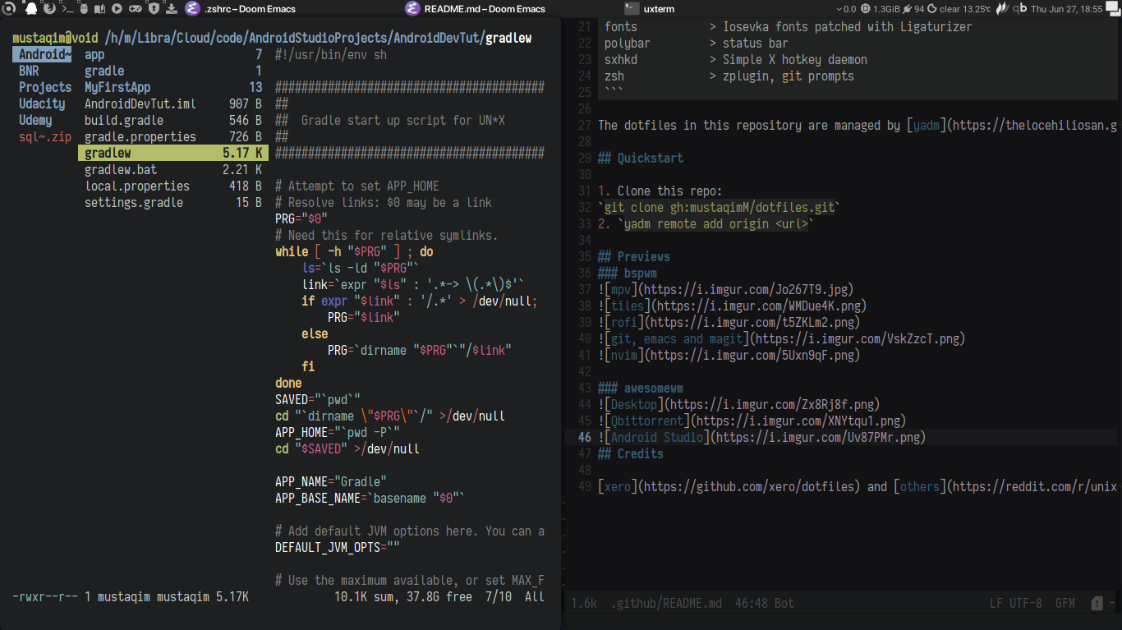Screen dimensions: 1122x630
Task: Open the book reader tag icon
Action: pos(99,9)
